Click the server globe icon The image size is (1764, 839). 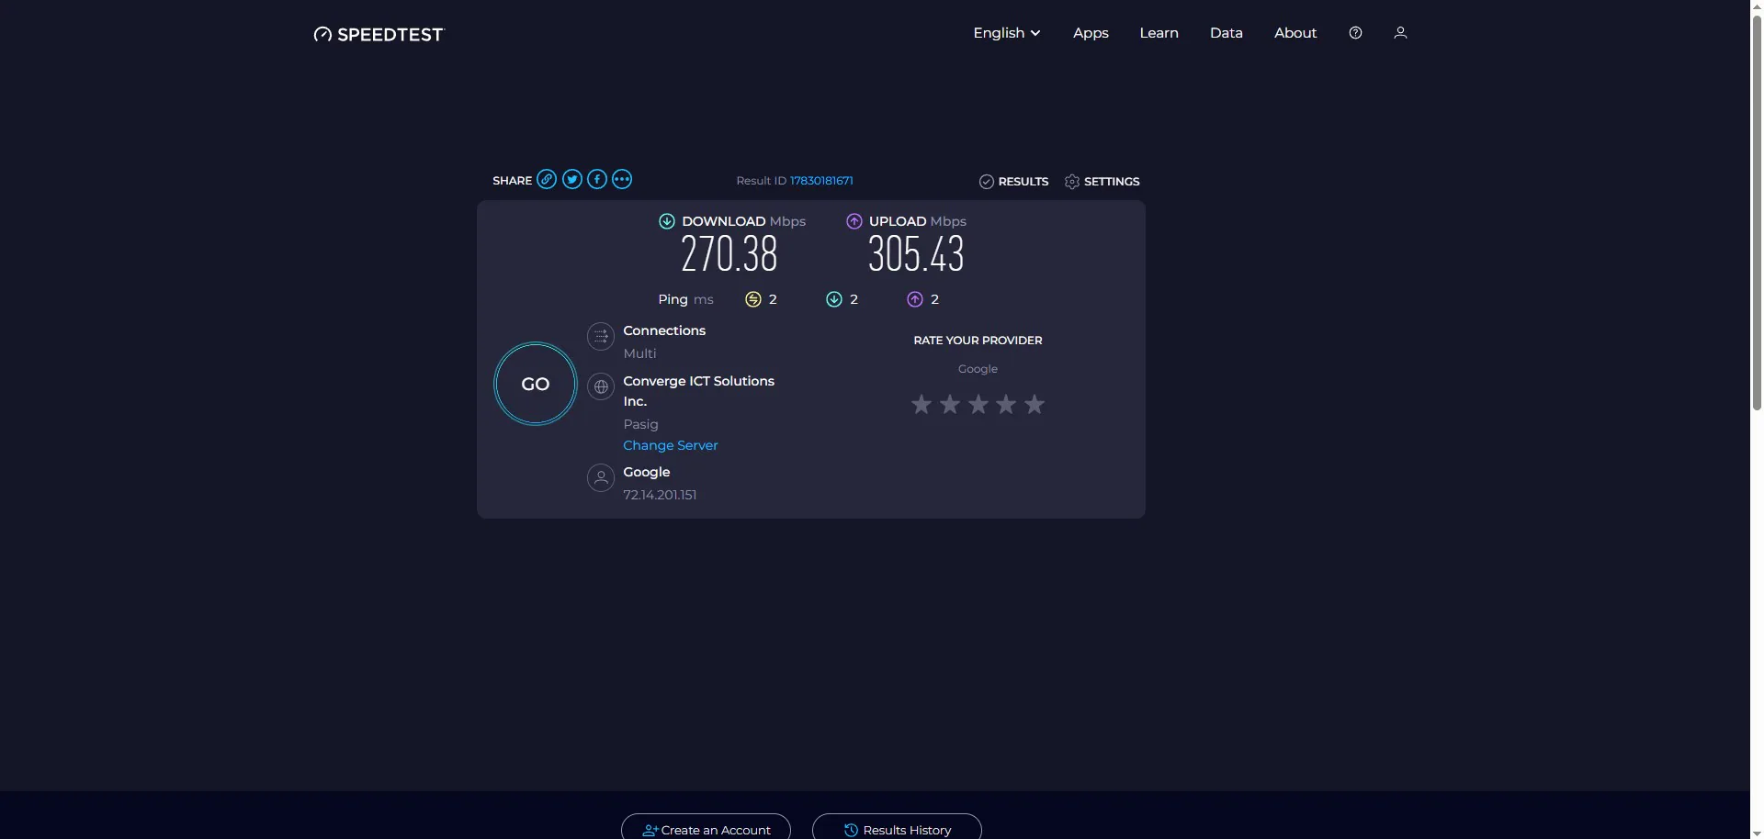[601, 386]
